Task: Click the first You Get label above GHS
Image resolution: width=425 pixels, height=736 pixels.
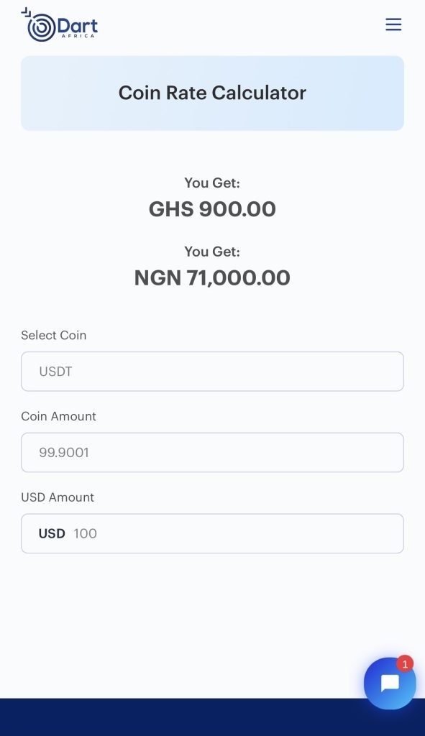Action: [212, 183]
